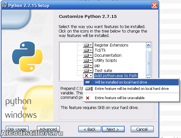
Task: Select the pip tree row
Action: (97, 65)
